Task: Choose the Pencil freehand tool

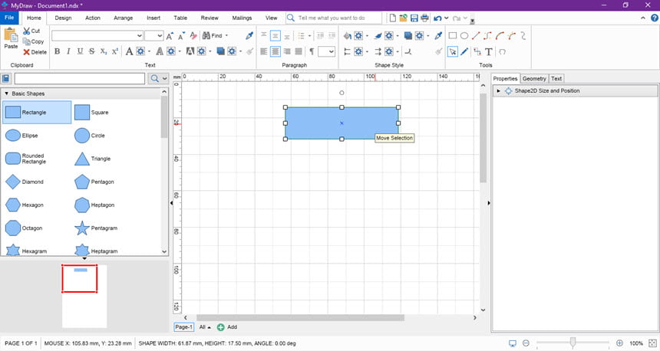Action: coord(464,51)
